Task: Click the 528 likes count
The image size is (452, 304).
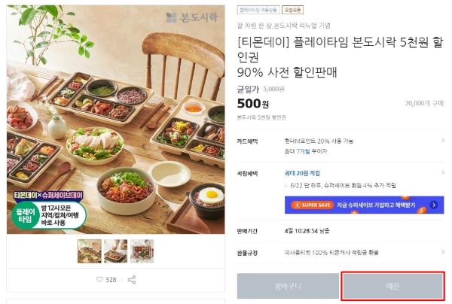Action: 111,279
